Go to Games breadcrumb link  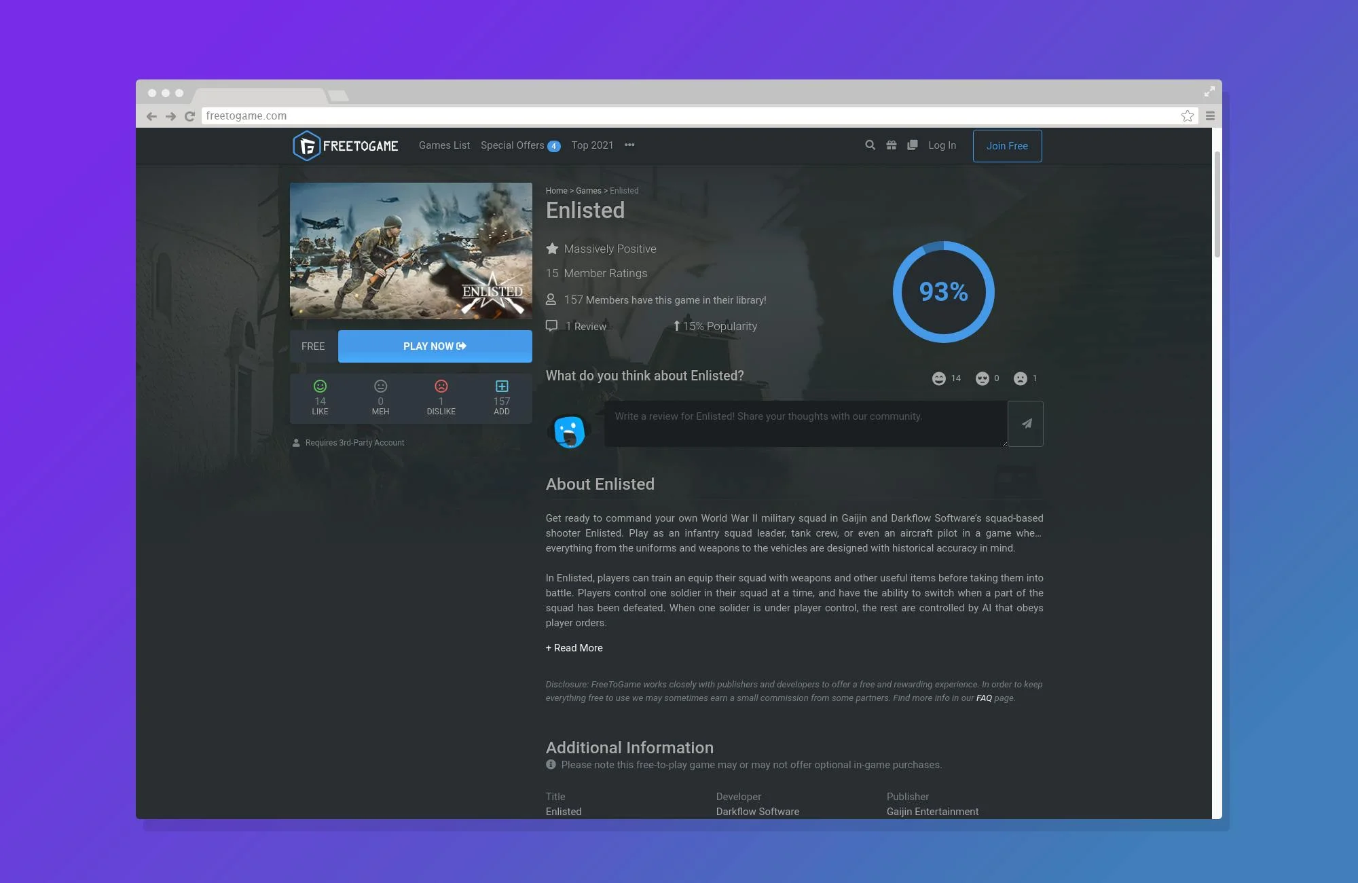pyautogui.click(x=589, y=191)
